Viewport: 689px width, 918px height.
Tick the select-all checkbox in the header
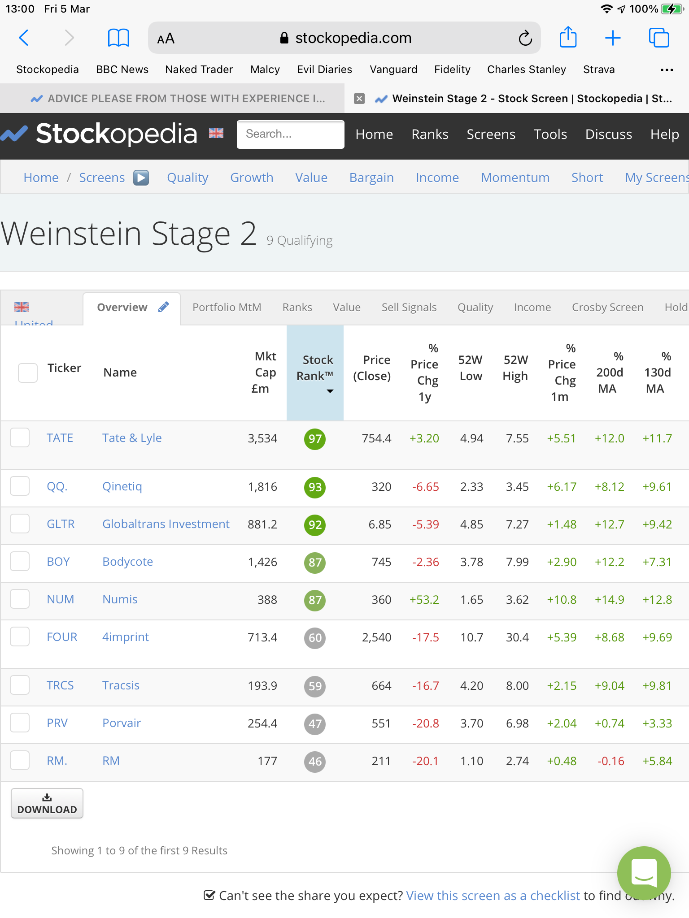[x=28, y=373]
